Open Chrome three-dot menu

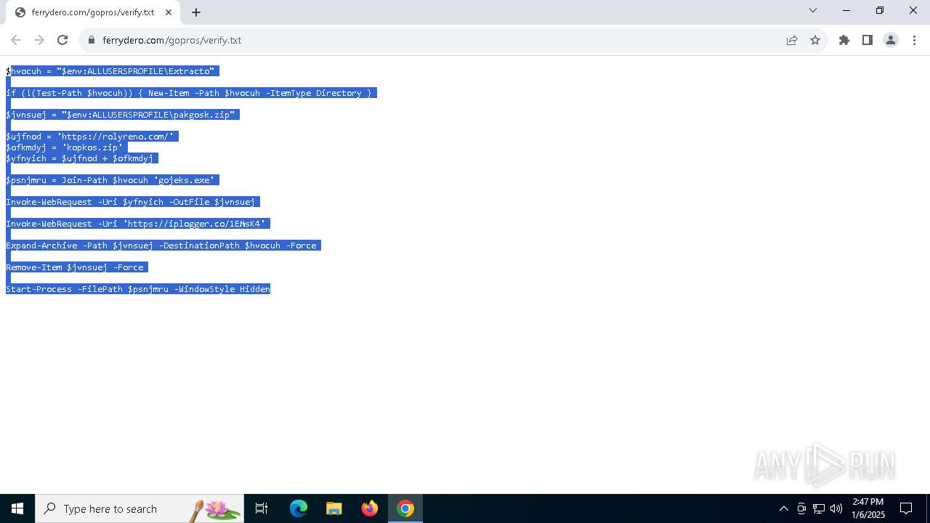914,40
